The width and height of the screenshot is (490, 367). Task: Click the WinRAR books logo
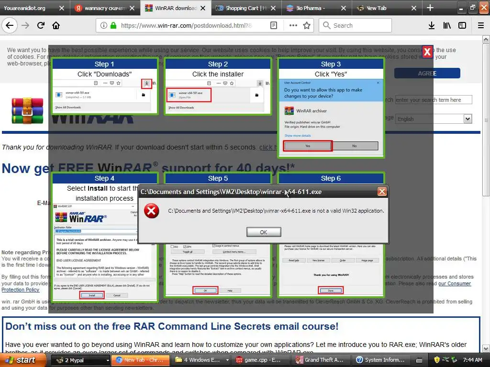[27, 110]
